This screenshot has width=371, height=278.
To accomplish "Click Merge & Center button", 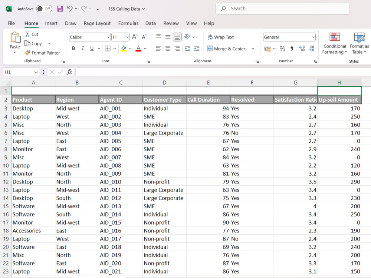I will [x=226, y=49].
